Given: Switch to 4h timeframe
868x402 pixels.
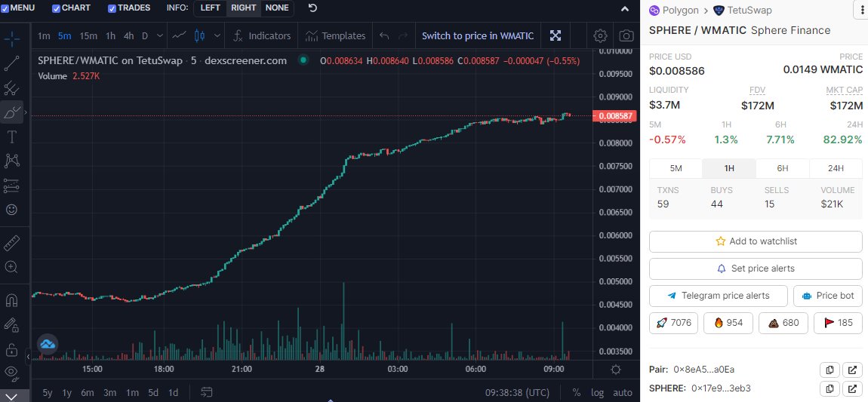Looking at the screenshot, I should [x=128, y=36].
